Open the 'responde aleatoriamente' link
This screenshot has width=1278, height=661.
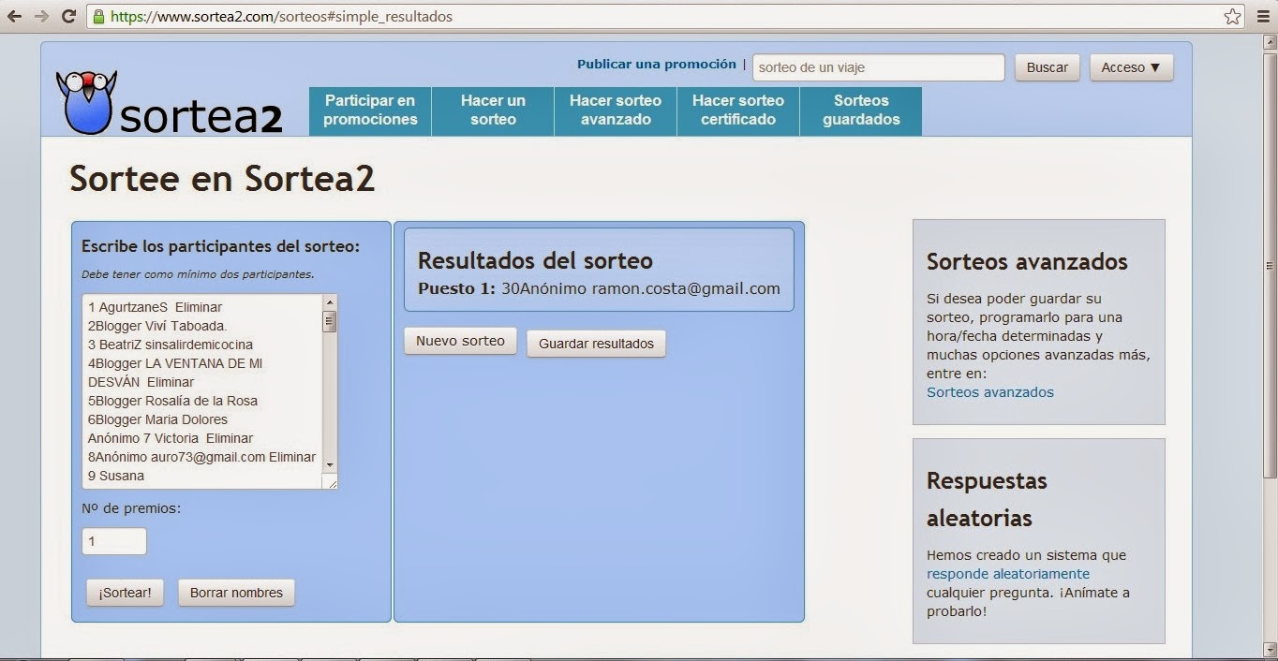pos(1008,574)
